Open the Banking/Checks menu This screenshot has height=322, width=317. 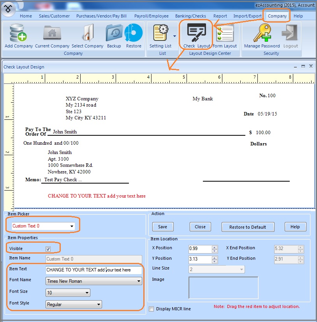tap(190, 16)
